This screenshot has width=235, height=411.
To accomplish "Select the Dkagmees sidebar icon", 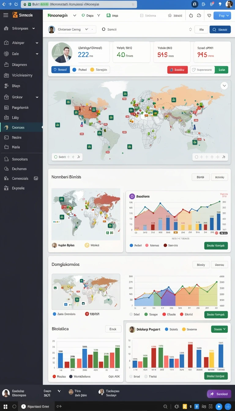I will tap(6, 65).
